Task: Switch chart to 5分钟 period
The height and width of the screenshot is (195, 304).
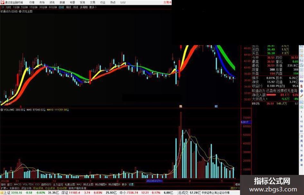Action: (x=24, y=7)
